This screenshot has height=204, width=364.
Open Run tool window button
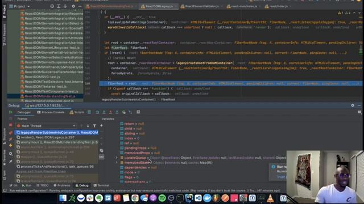27,185
